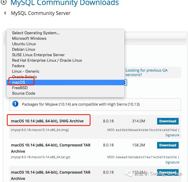Click version 8.0.18 in the DMG row
This screenshot has width=188, height=182.
pyautogui.click(x=108, y=121)
